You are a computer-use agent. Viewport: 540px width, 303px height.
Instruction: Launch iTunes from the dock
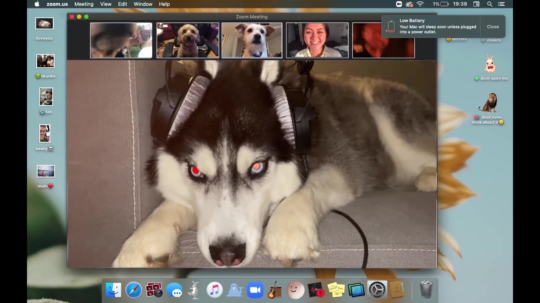(215, 290)
